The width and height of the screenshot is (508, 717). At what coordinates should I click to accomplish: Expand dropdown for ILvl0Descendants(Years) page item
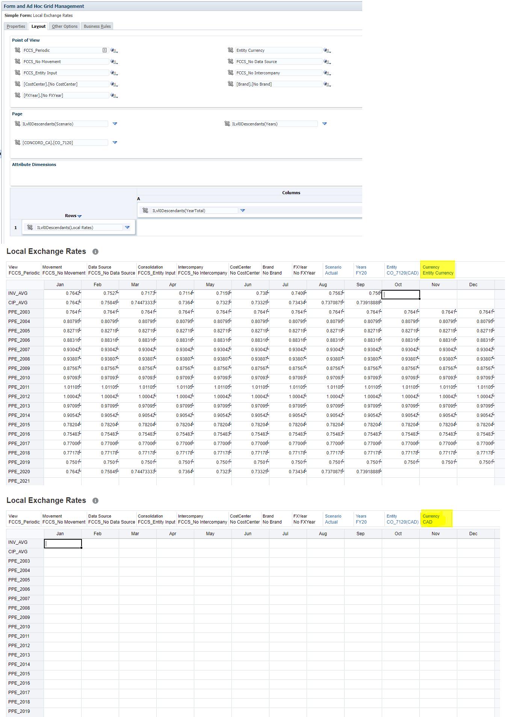[x=325, y=124]
